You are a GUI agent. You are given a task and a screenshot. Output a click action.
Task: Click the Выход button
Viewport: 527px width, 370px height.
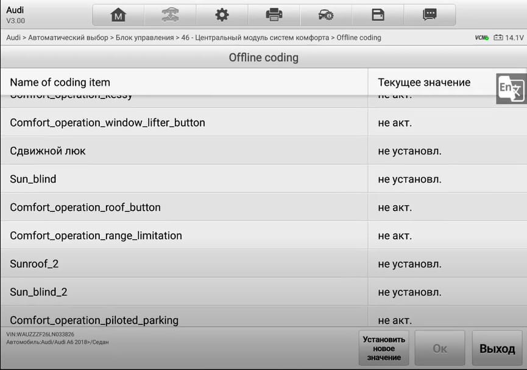497,348
